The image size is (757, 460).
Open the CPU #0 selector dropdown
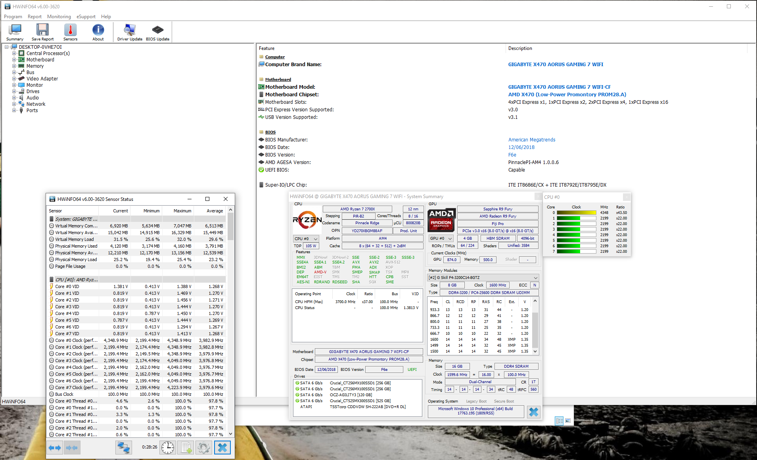point(306,239)
